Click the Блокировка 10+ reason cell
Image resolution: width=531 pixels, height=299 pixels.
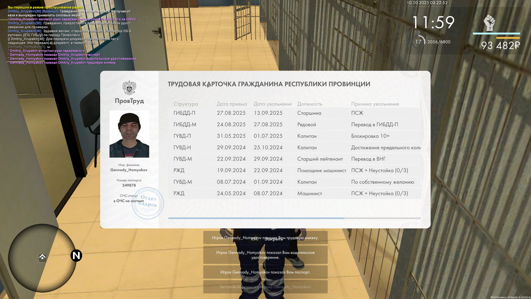click(x=370, y=136)
